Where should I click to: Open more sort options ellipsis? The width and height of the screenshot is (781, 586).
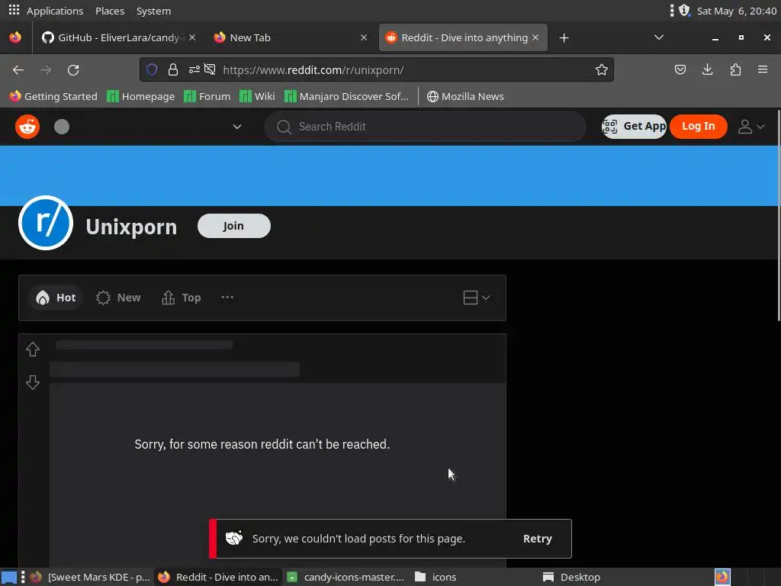[x=227, y=297]
